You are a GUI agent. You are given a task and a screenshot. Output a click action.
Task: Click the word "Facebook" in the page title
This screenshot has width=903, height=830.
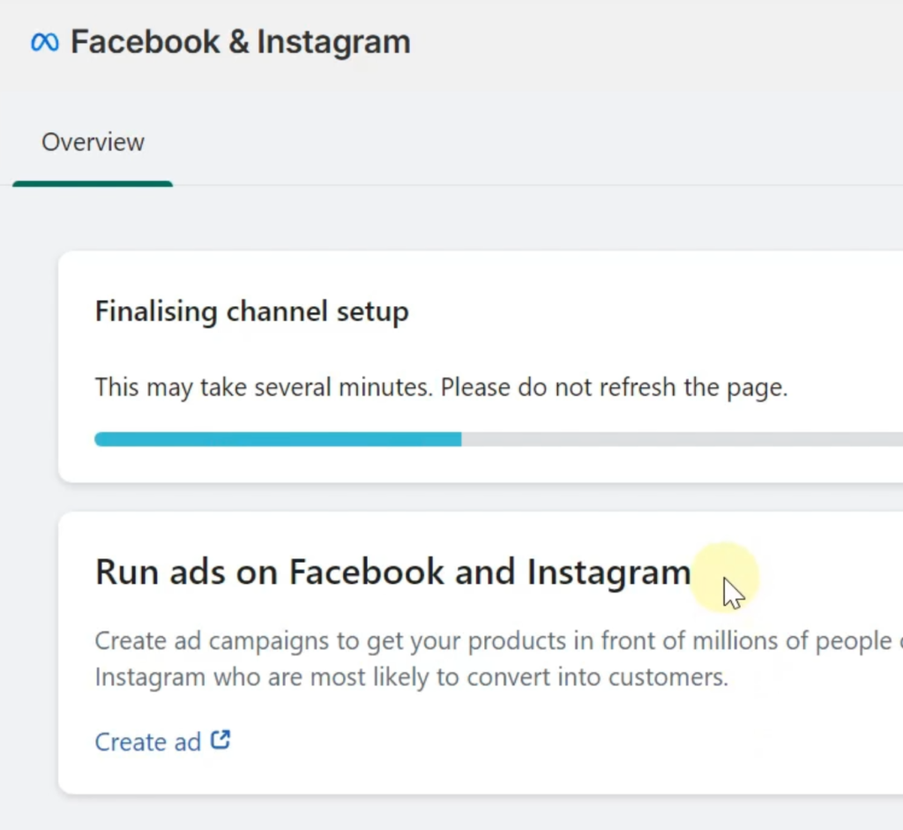pos(146,42)
